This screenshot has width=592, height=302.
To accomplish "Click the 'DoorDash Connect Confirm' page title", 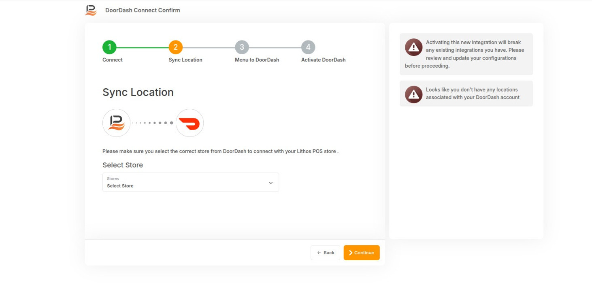I will pos(143,10).
